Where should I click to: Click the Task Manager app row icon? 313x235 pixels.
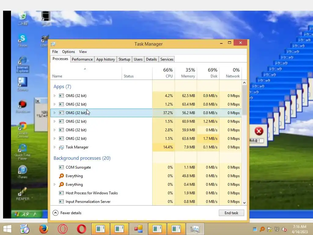[x=61, y=147]
